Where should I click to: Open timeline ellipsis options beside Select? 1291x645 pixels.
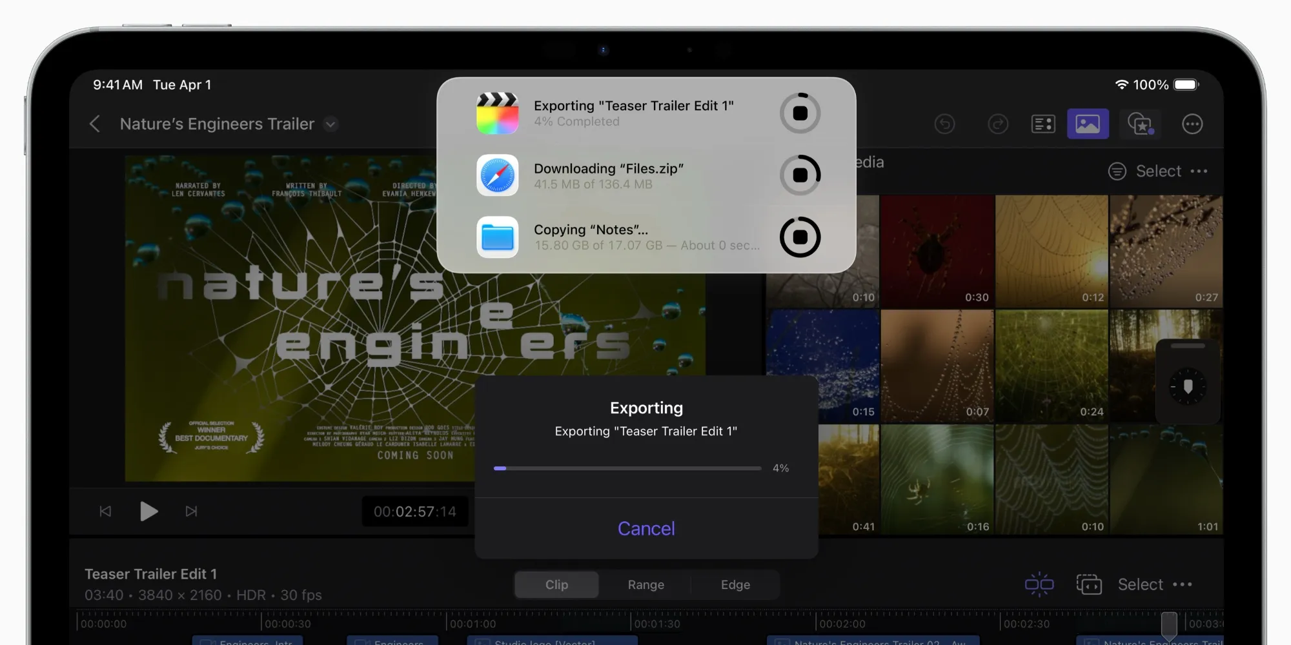pyautogui.click(x=1183, y=584)
